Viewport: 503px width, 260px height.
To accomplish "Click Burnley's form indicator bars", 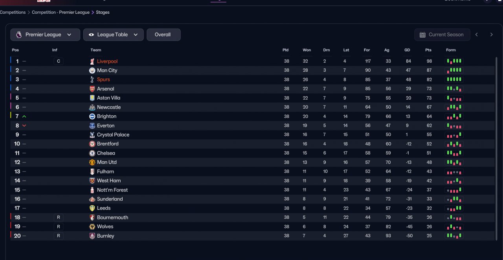I will point(454,236).
